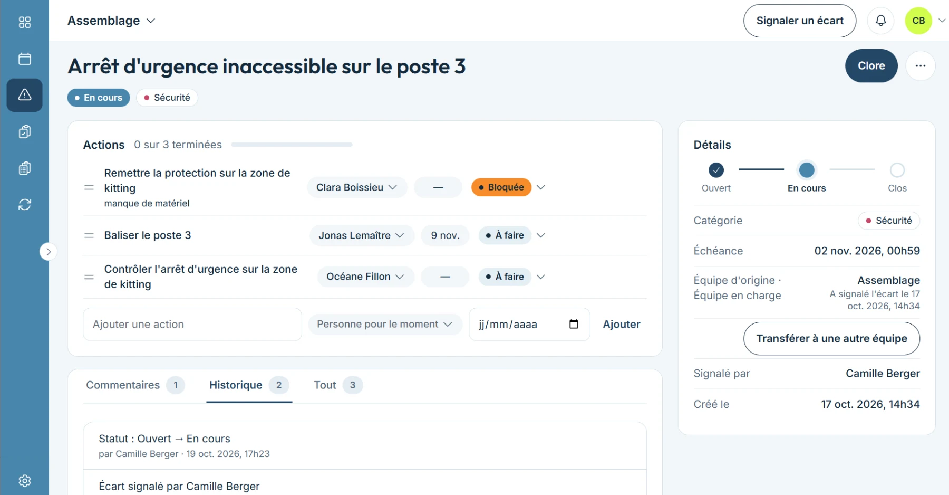Change assignee Jonas Lemaître
The height and width of the screenshot is (495, 949).
[362, 235]
